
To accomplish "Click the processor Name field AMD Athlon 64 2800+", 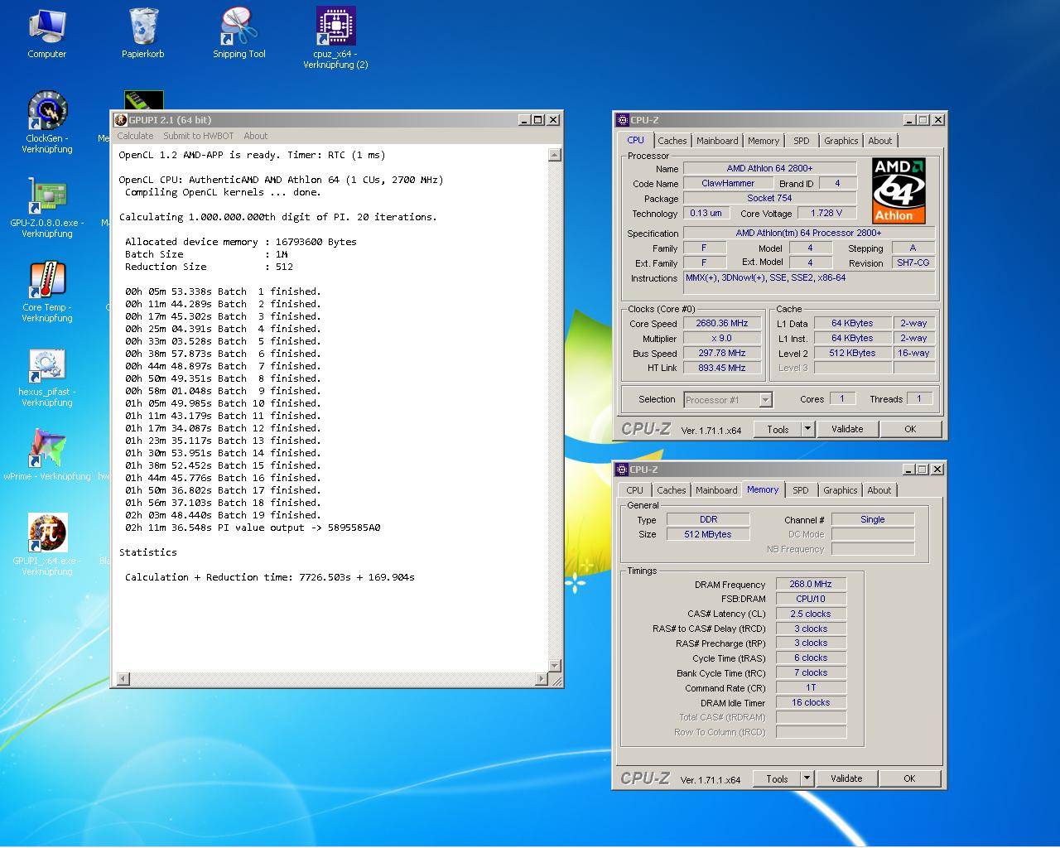I will [769, 168].
